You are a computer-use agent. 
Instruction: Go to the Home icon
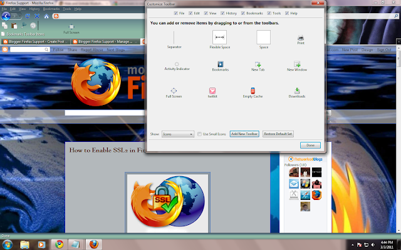pos(46,16)
